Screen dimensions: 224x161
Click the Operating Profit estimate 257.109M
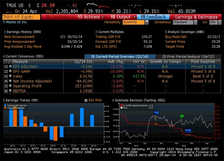[84, 86]
